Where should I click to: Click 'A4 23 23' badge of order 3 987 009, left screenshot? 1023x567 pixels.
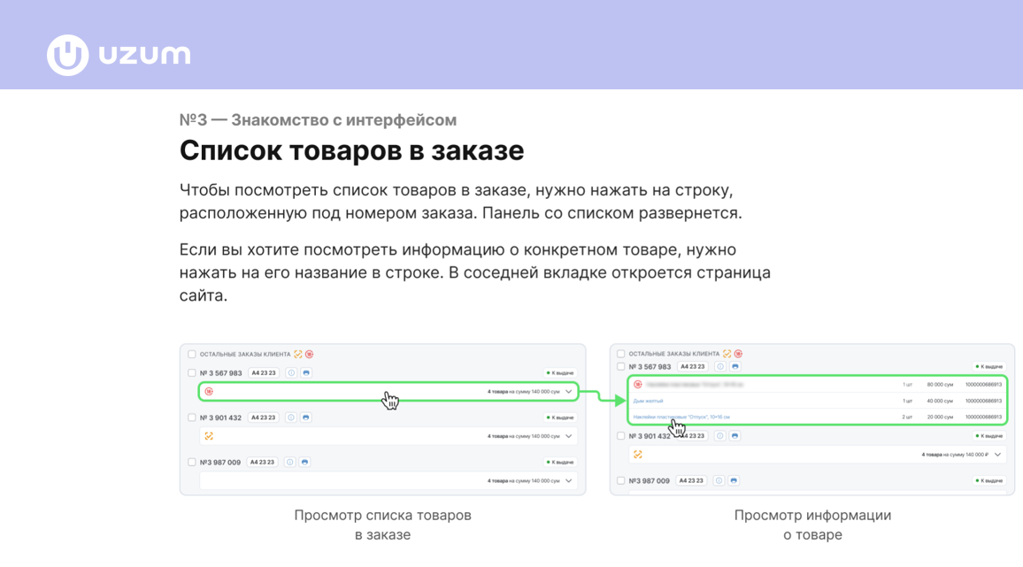tap(262, 462)
